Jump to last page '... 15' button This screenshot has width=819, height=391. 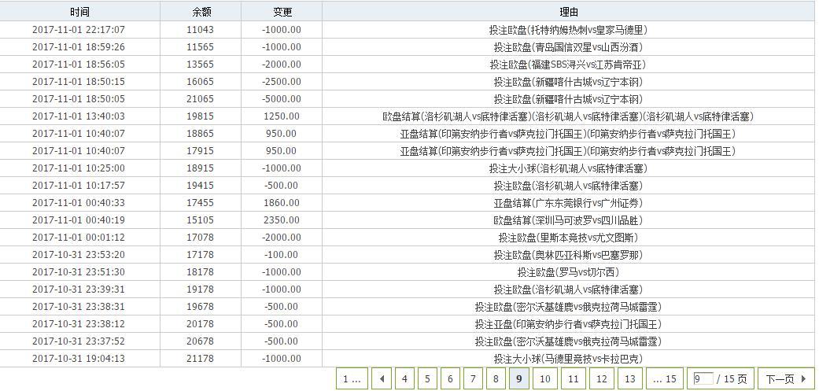(664, 378)
